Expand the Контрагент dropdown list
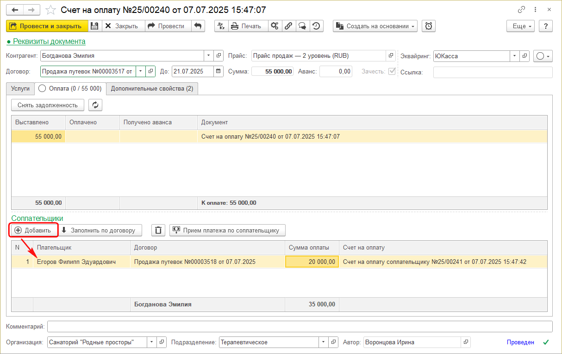The width and height of the screenshot is (562, 354). [x=208, y=56]
